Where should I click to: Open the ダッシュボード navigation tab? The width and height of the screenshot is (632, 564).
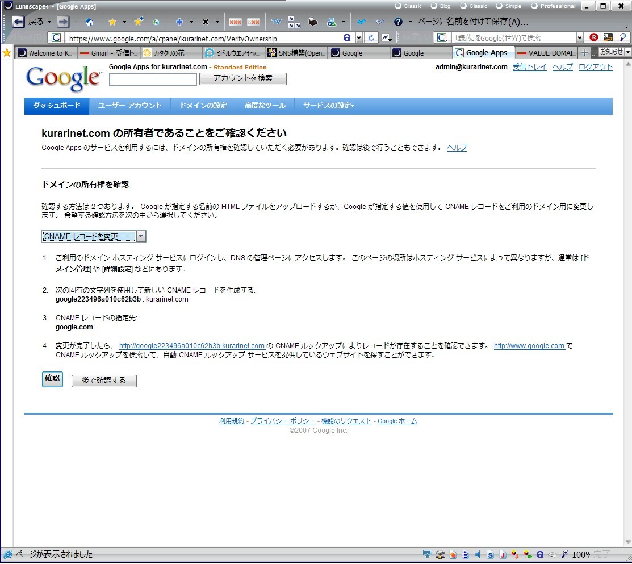(57, 106)
